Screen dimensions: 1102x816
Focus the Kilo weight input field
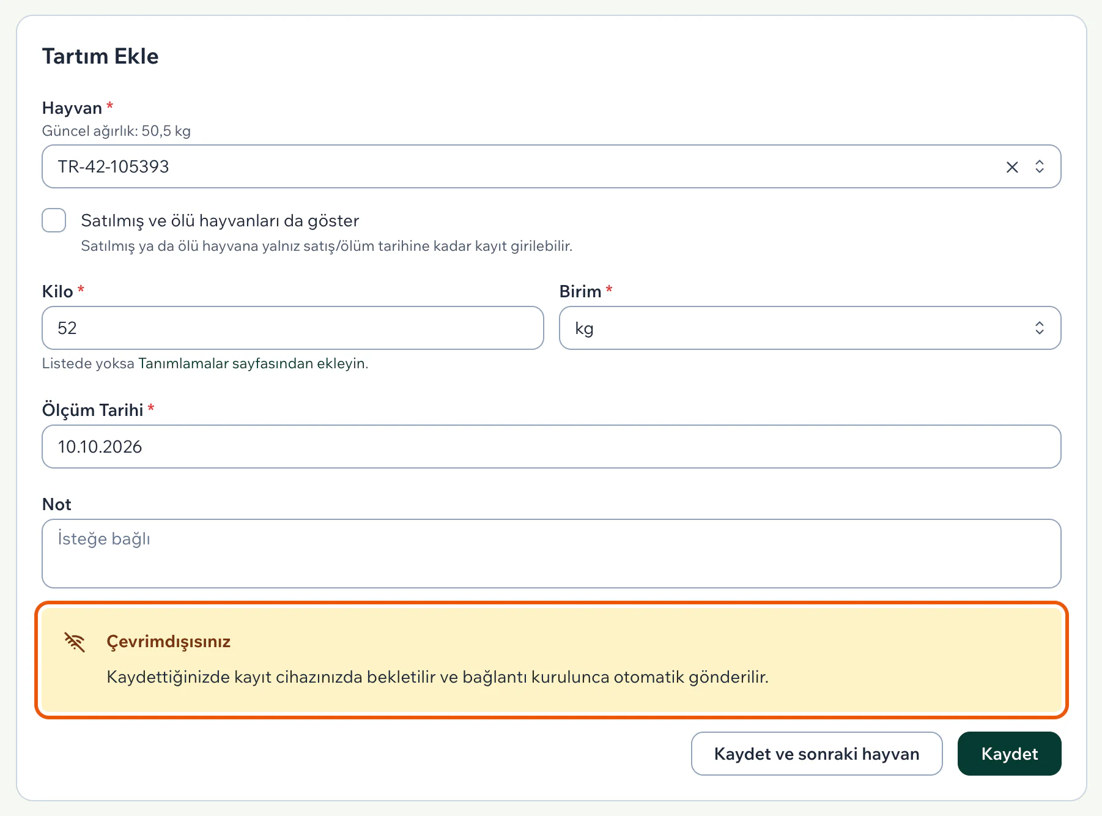tap(293, 328)
